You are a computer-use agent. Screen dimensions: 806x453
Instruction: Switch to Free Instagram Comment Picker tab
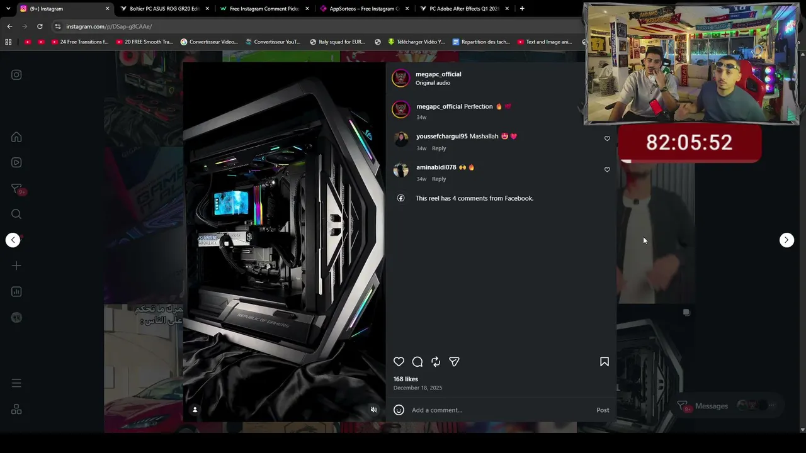pyautogui.click(x=264, y=9)
